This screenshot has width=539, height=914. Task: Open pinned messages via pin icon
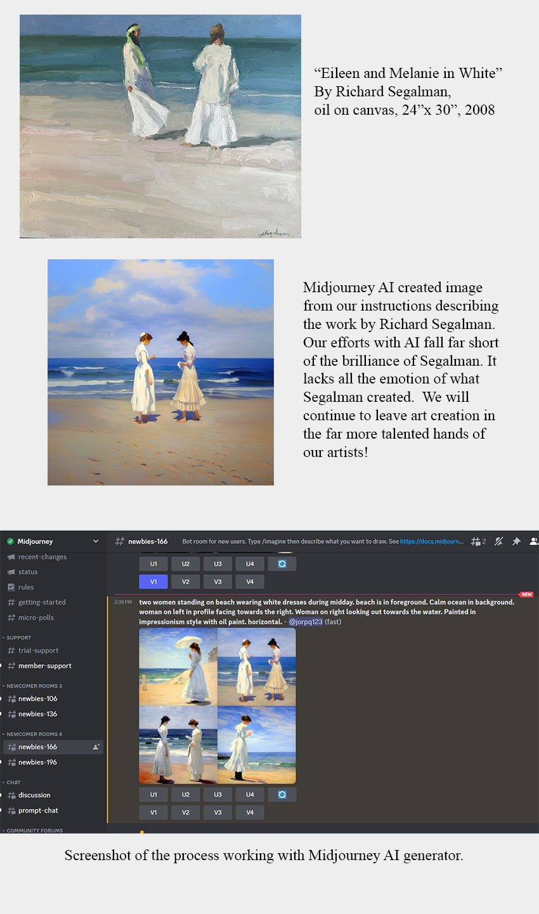(x=516, y=541)
